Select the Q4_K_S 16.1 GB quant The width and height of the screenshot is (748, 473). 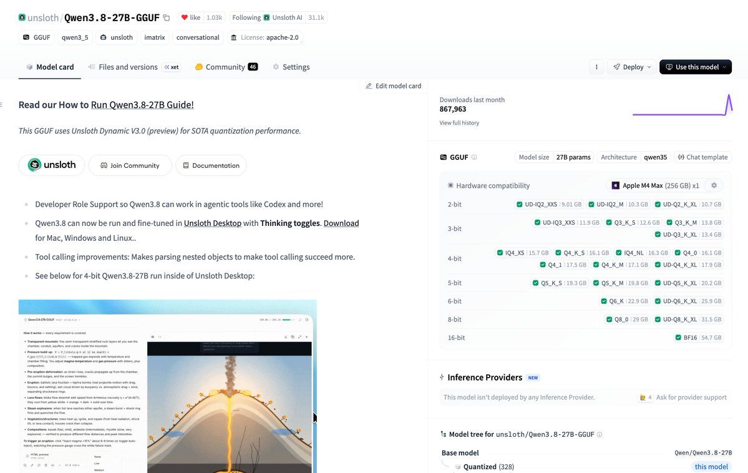pyautogui.click(x=582, y=253)
